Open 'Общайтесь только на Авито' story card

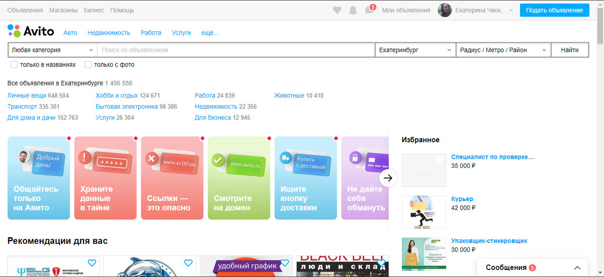[x=39, y=178]
